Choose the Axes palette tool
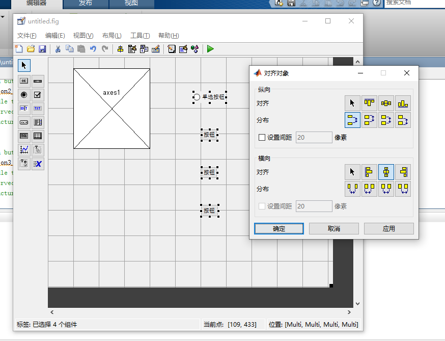This screenshot has height=341, width=445. (x=24, y=149)
